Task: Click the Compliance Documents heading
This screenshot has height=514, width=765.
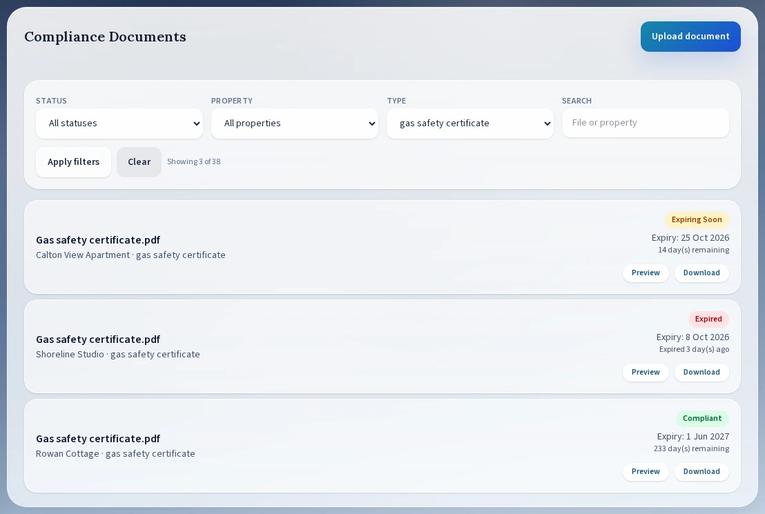Action: tap(105, 37)
